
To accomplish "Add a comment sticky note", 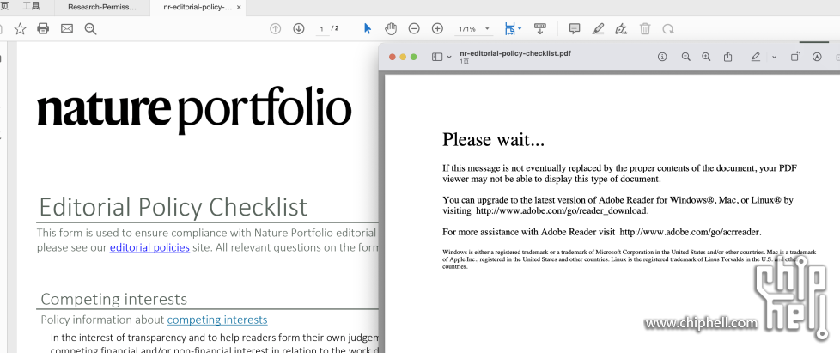I will 575,29.
